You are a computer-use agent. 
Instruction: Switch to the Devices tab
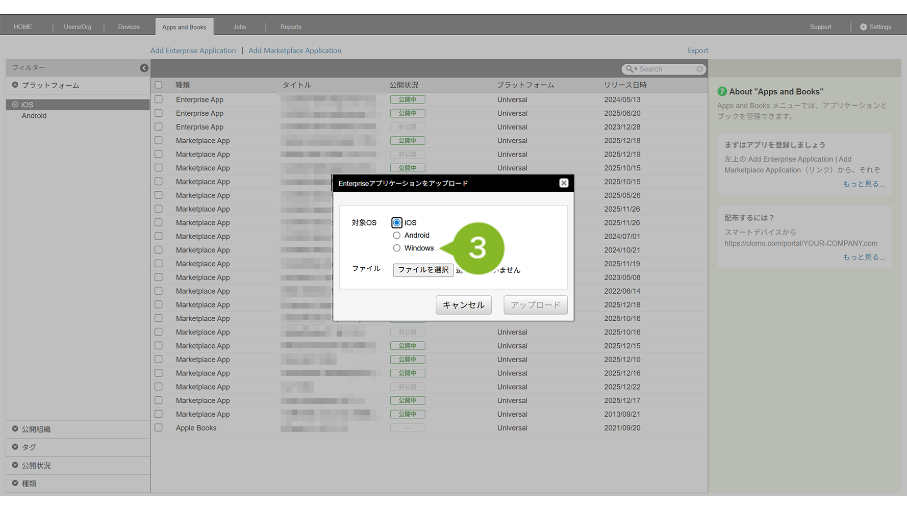[129, 27]
